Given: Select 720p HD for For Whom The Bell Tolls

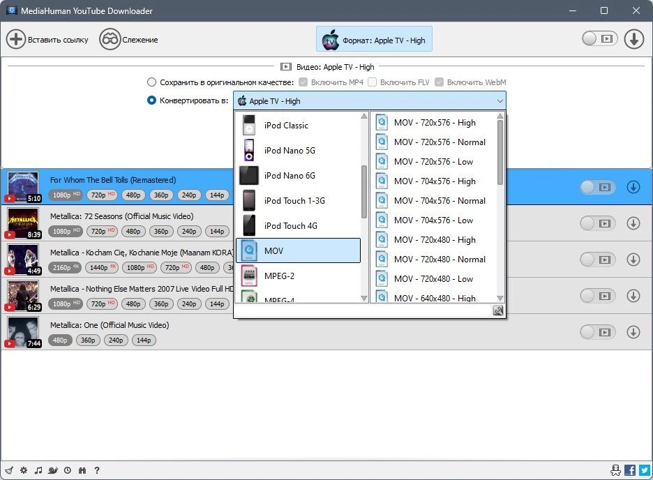Looking at the screenshot, I should point(103,195).
